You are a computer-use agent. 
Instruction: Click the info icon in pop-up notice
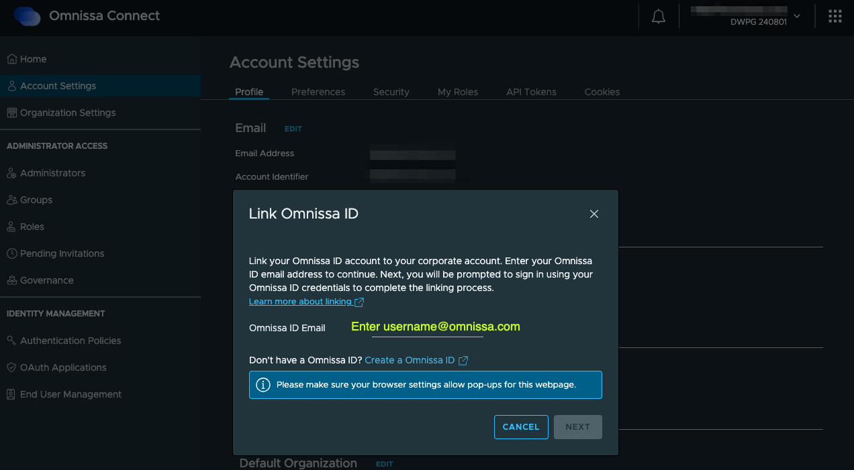coord(263,385)
